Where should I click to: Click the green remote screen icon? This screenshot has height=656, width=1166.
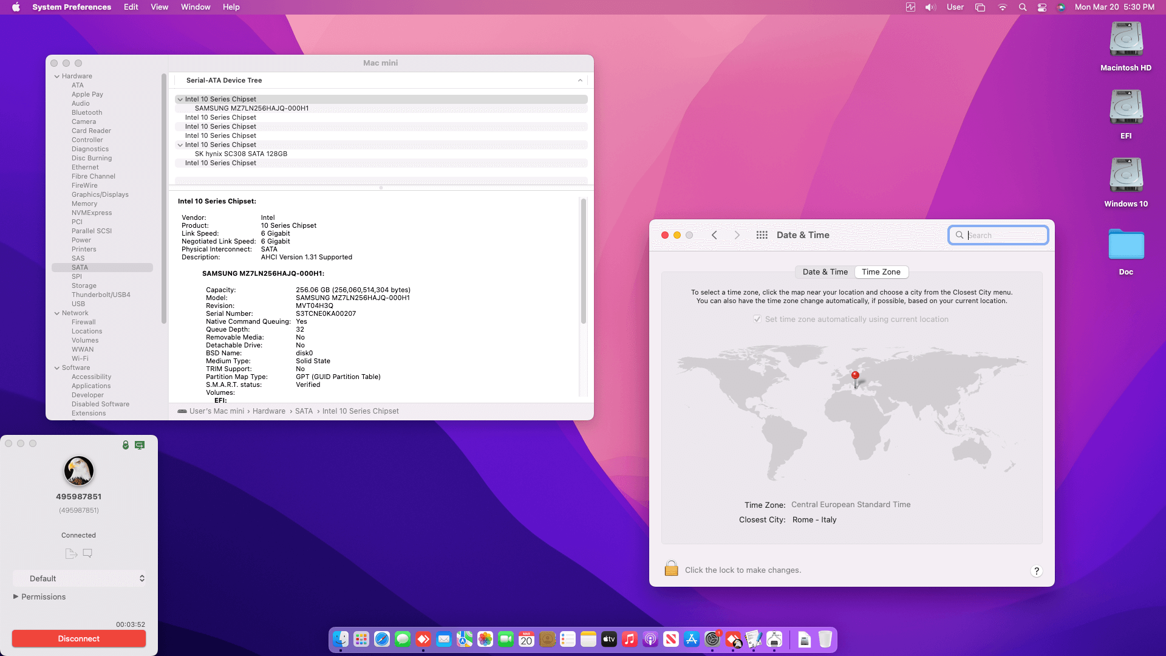(x=140, y=445)
